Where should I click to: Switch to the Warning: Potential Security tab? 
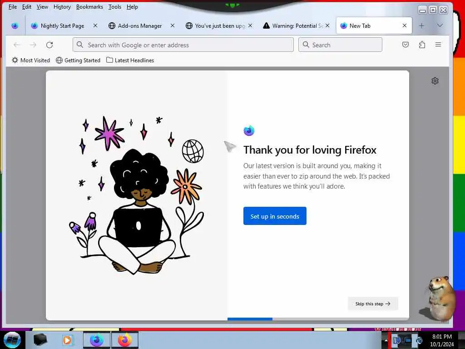[297, 26]
